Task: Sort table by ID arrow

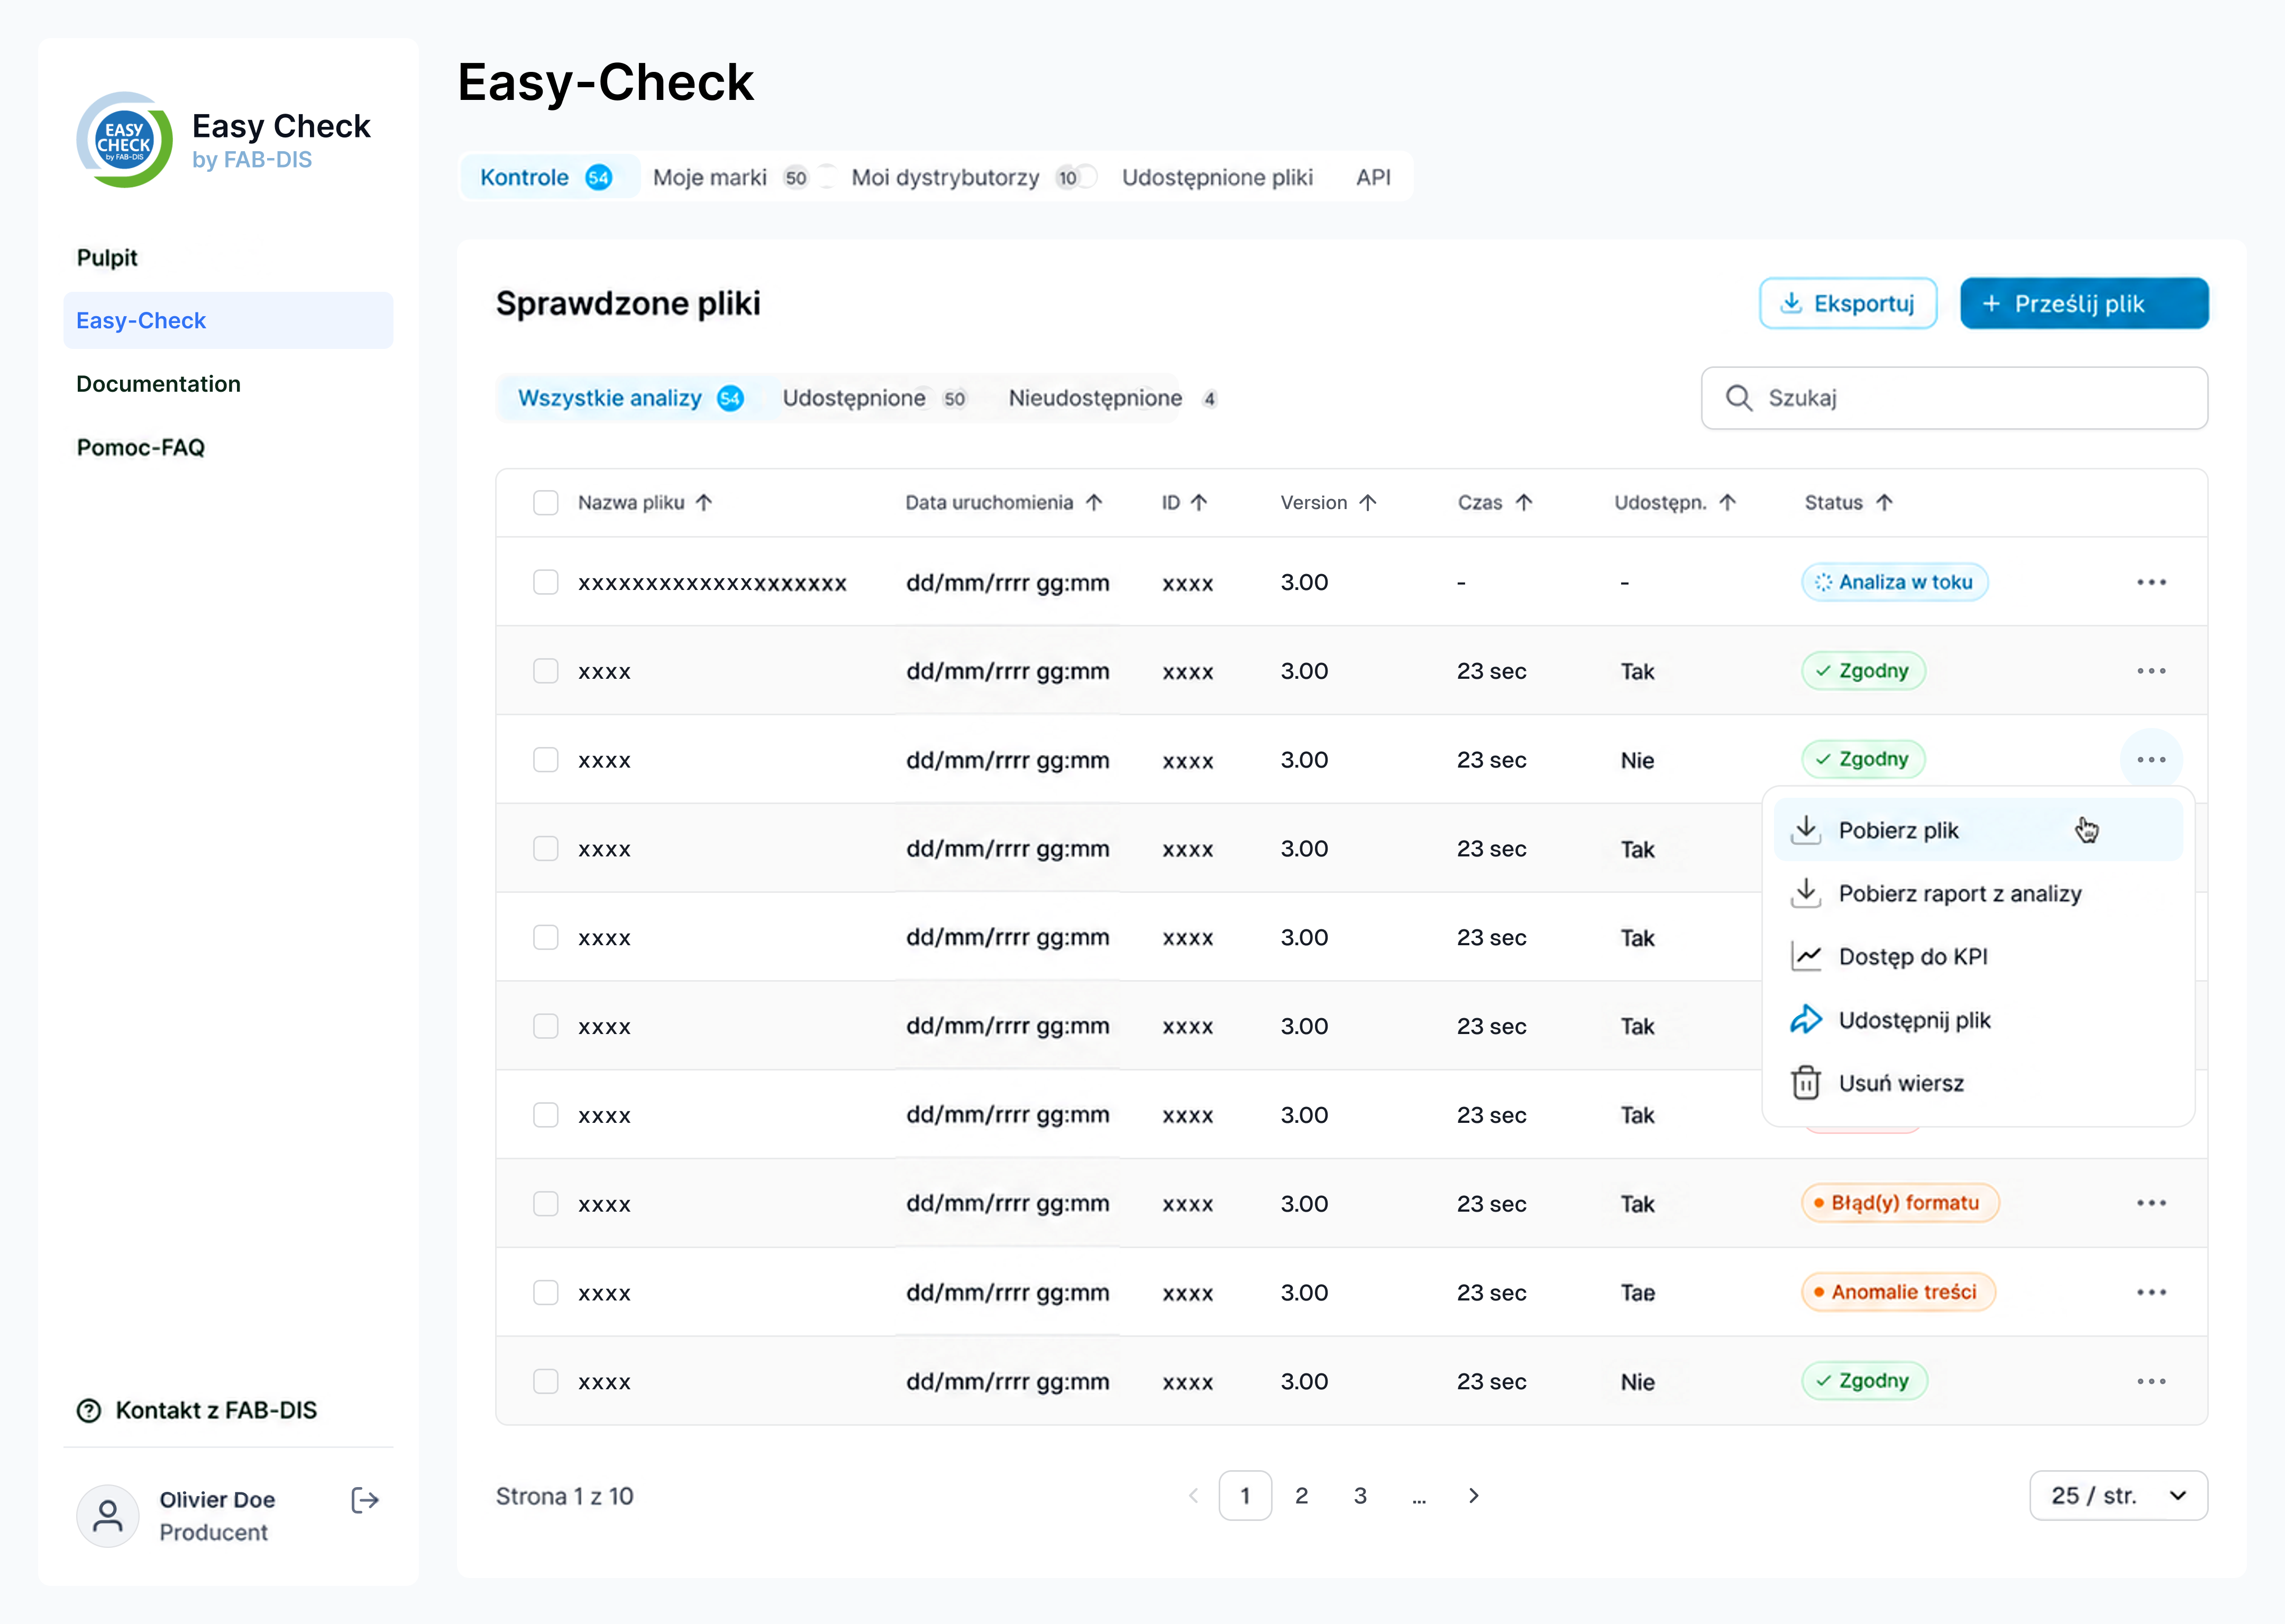Action: (1200, 503)
